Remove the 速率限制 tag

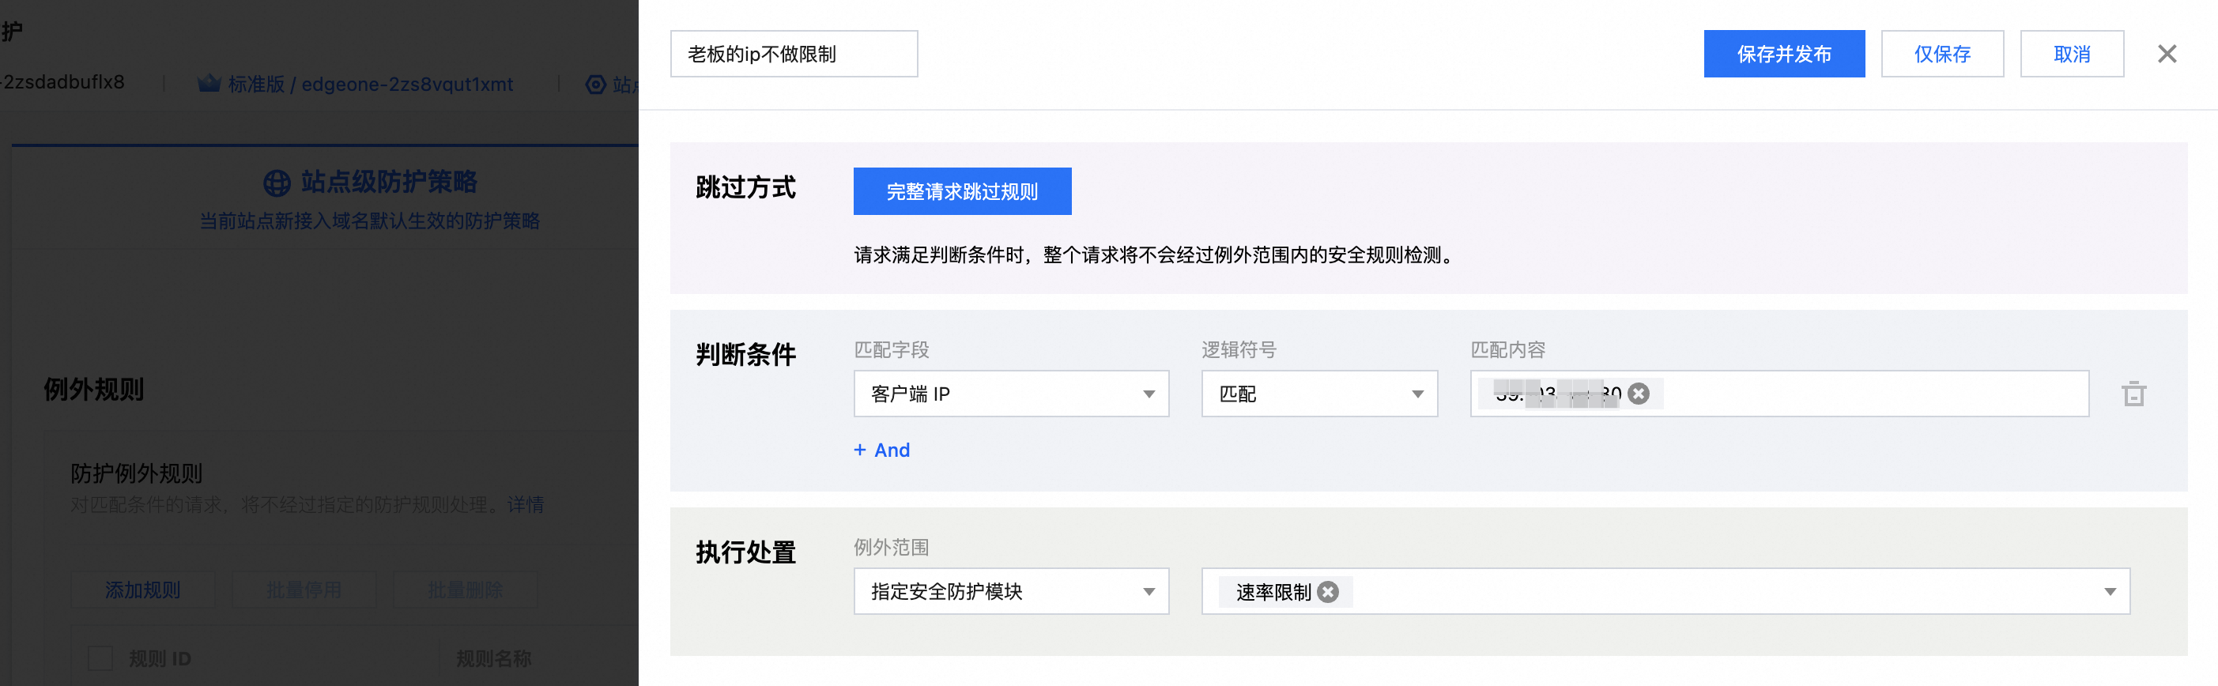click(1329, 592)
